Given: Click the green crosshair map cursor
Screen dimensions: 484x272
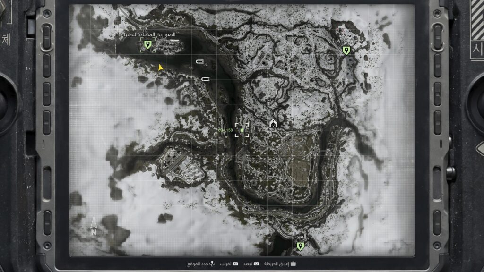Looking at the screenshot, I should [242, 130].
